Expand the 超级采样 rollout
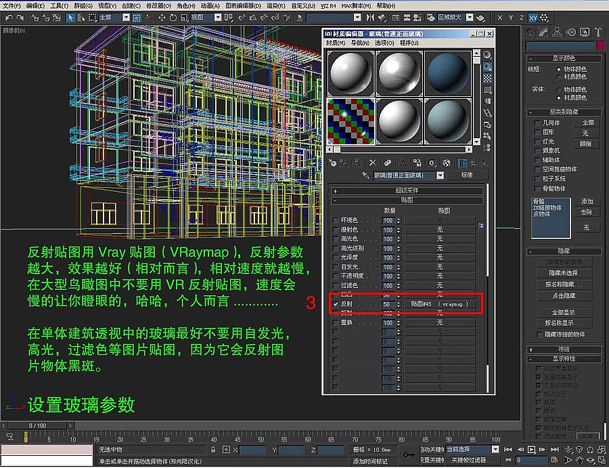The height and width of the screenshot is (468, 609). pyautogui.click(x=407, y=191)
